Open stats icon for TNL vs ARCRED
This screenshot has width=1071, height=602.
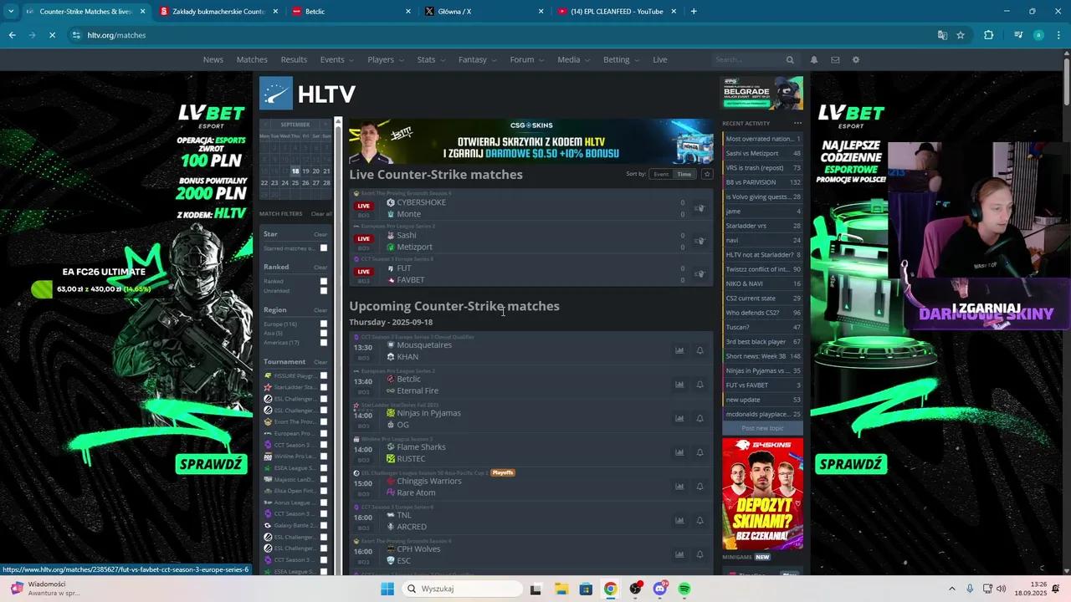point(679,520)
